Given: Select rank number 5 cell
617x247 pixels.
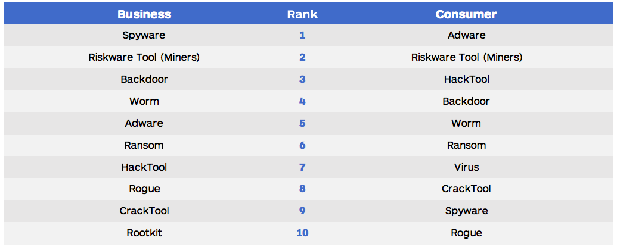Looking at the screenshot, I should click(x=302, y=123).
